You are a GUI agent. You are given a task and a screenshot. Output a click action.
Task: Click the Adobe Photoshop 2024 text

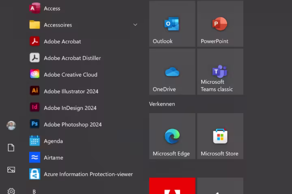click(73, 124)
